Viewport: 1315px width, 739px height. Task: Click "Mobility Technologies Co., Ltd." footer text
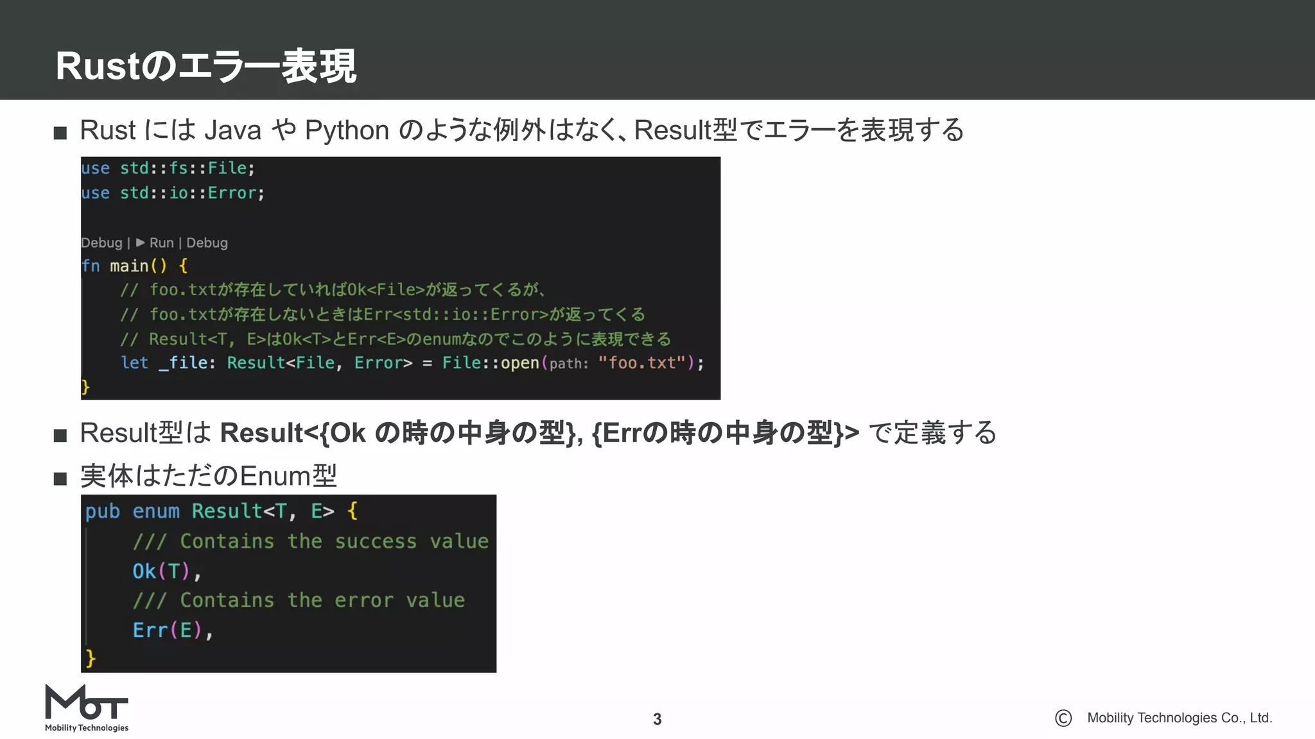[x=1180, y=718]
